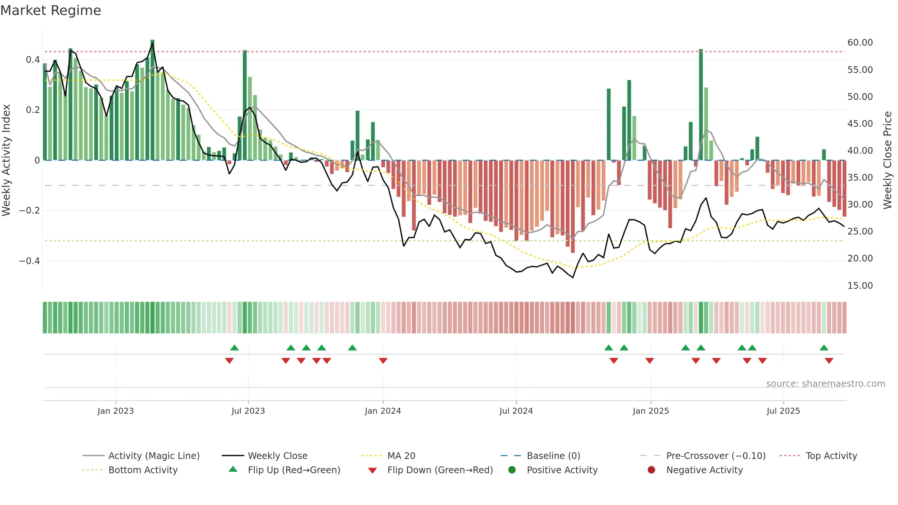Toggle the Pre-Crossover (−0.10) legend entry

click(x=703, y=456)
